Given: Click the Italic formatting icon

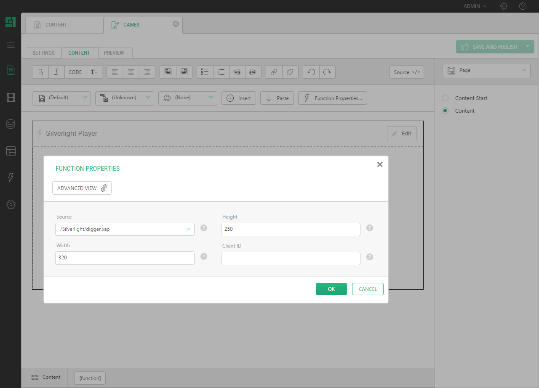Looking at the screenshot, I should (x=56, y=72).
